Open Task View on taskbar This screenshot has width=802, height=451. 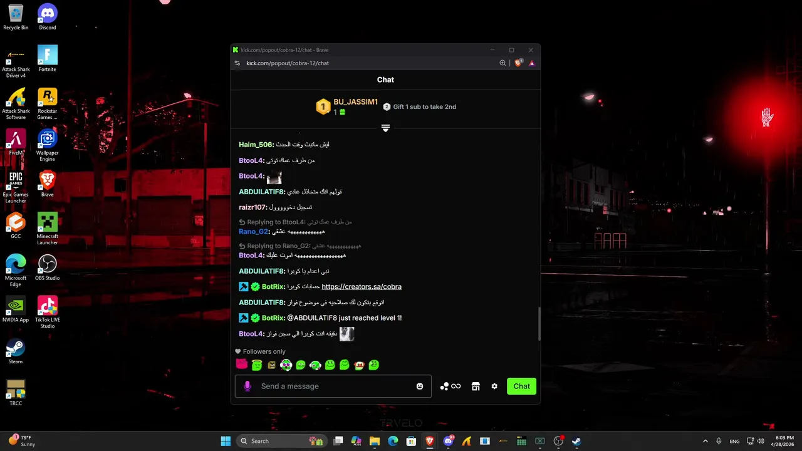click(x=338, y=441)
